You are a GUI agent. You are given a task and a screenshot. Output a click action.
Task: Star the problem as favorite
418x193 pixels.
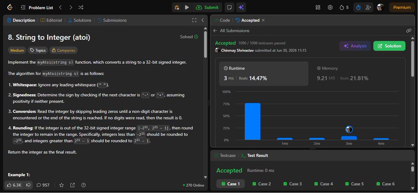tap(62, 185)
